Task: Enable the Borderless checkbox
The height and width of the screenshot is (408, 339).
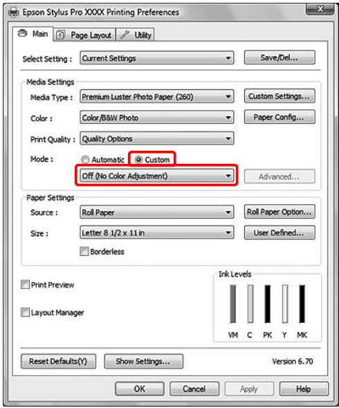Action: coord(84,251)
